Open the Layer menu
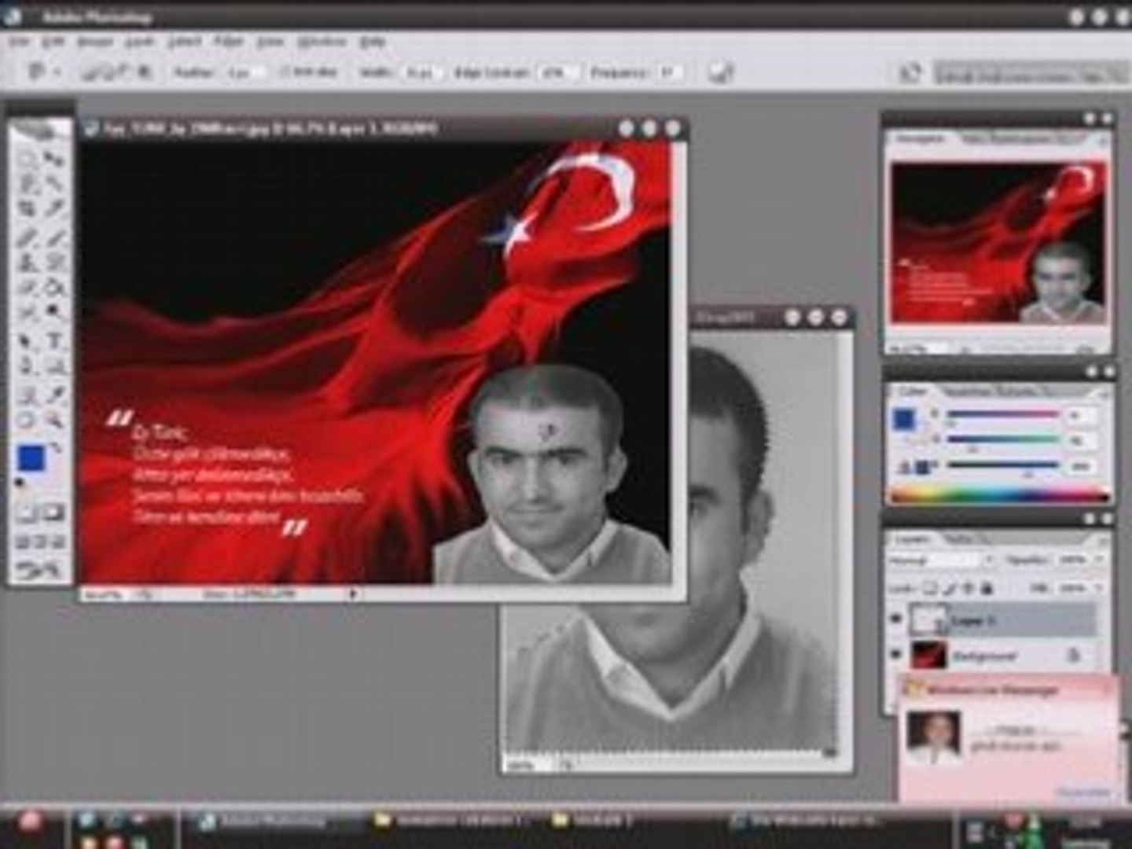This screenshot has height=849, width=1132. (x=141, y=41)
